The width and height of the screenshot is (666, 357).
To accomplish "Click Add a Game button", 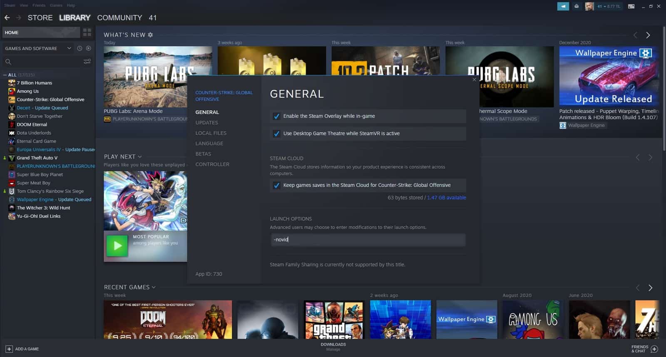I will (x=22, y=349).
